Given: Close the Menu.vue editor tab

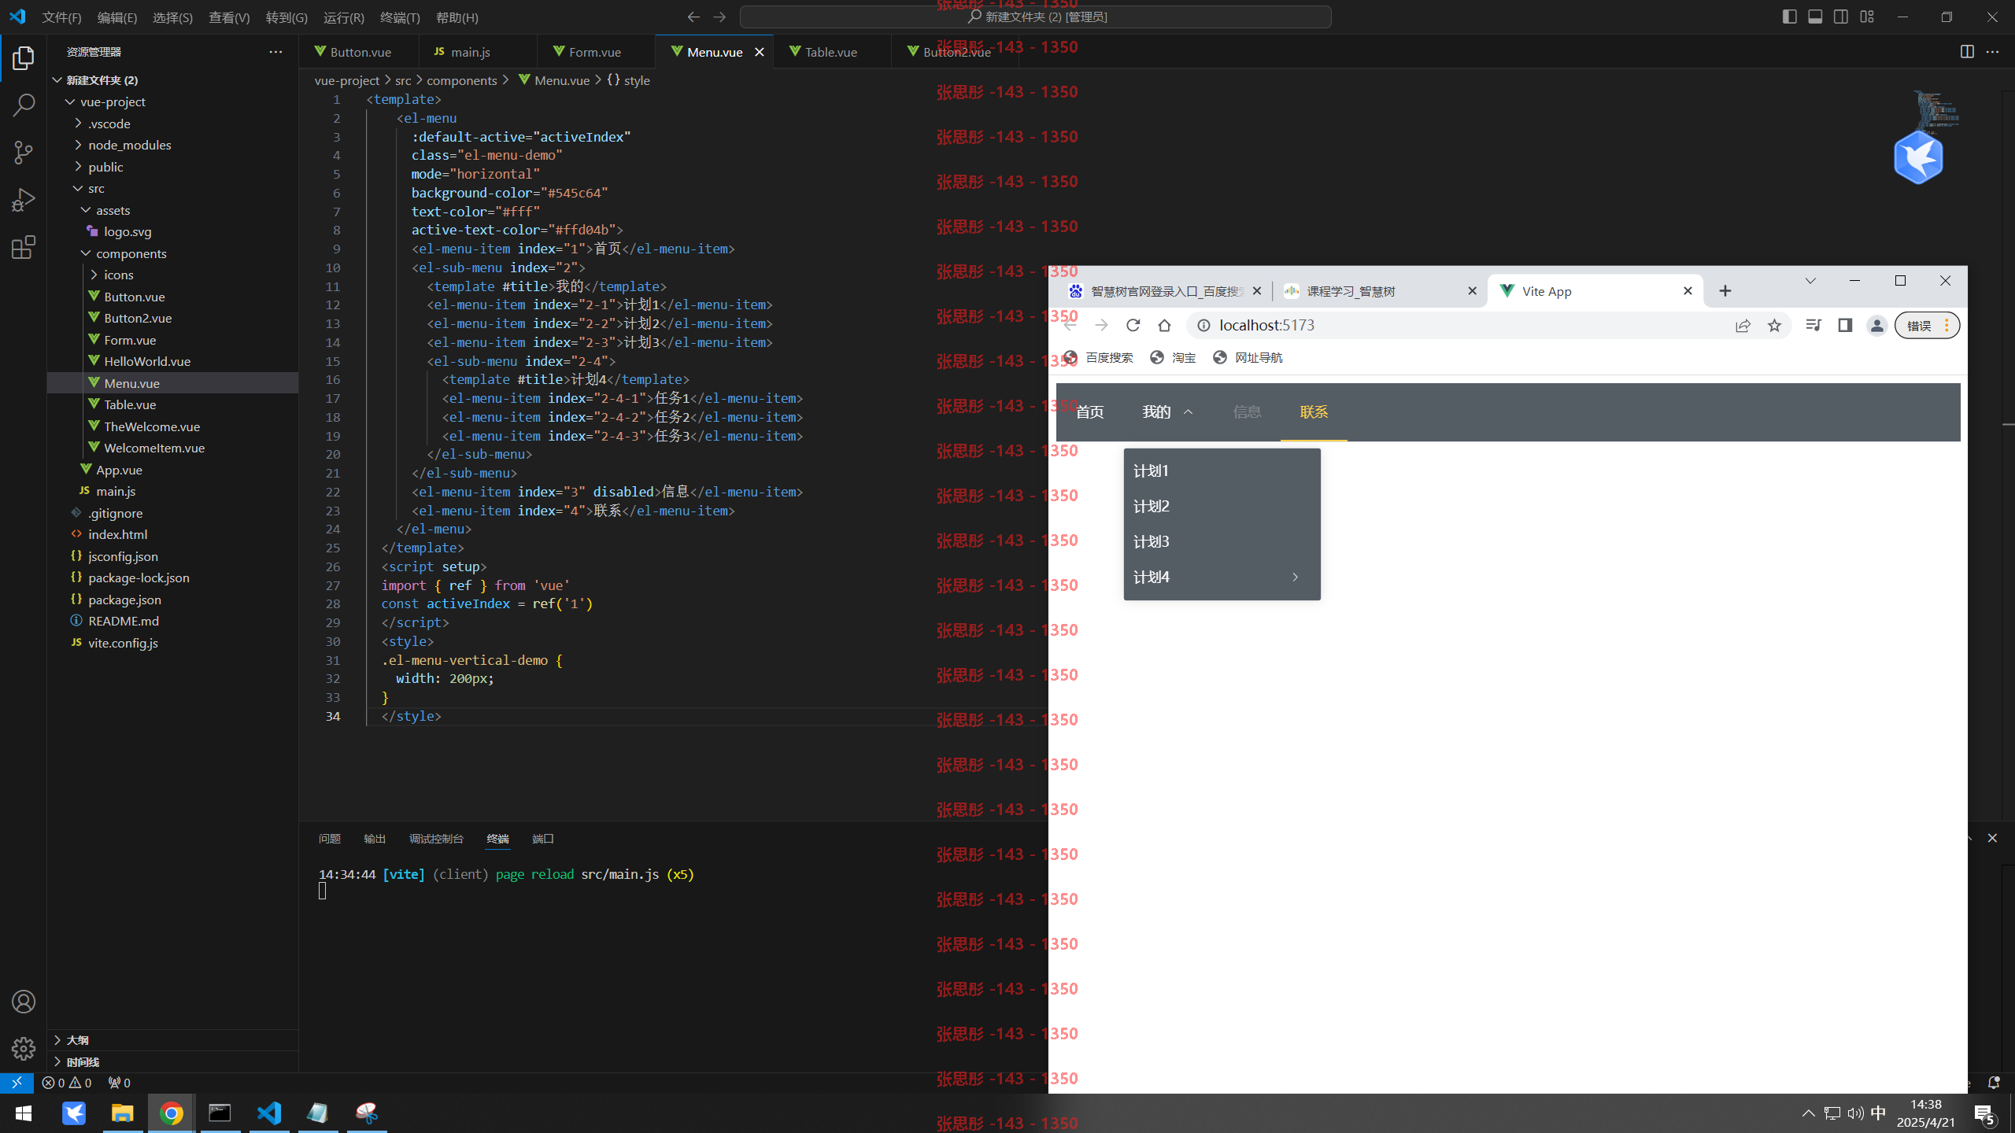Looking at the screenshot, I should 760,52.
